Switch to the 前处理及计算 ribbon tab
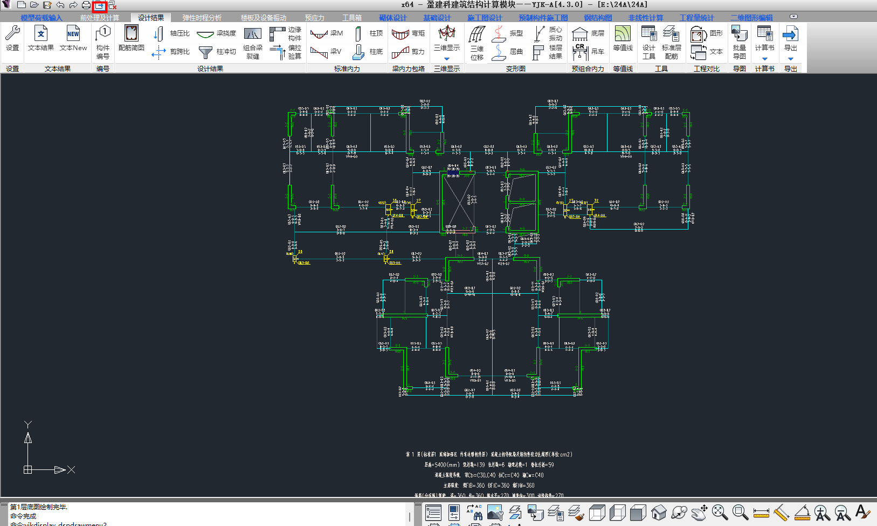This screenshot has height=526, width=877. (x=100, y=18)
